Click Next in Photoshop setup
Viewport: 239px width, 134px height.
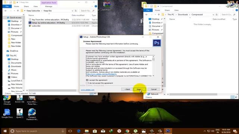pos(139,89)
